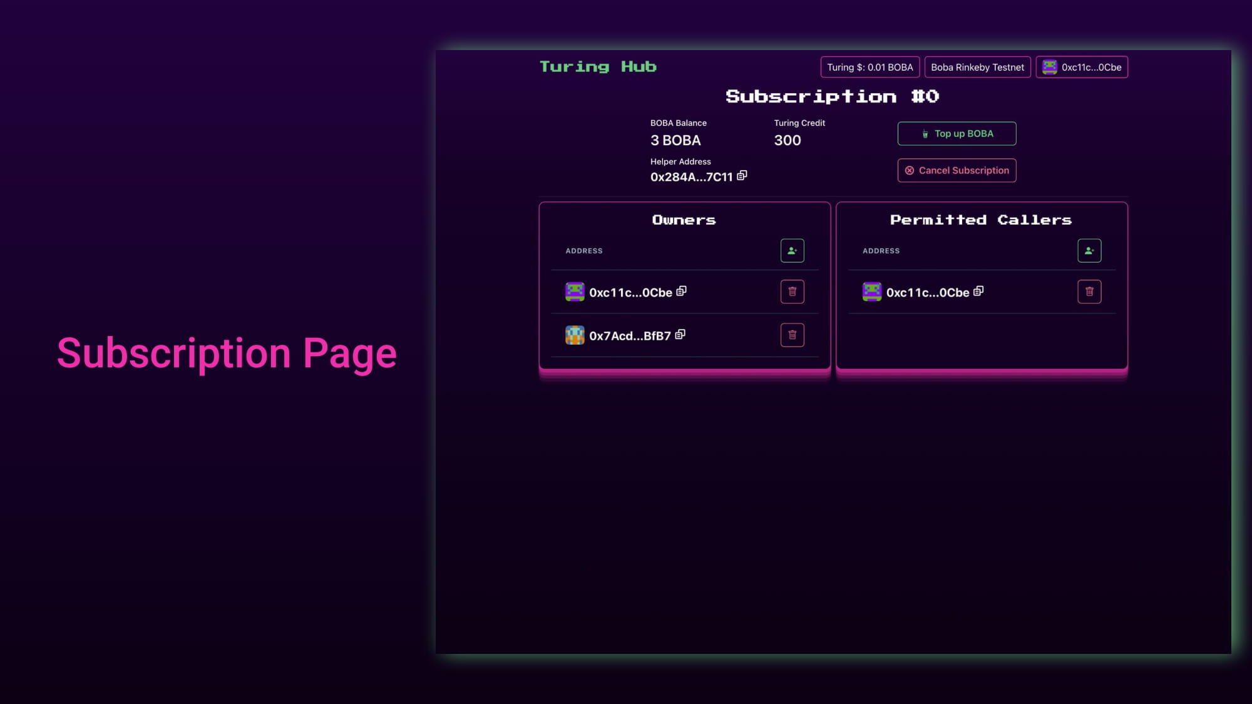Click the header wallet avatar icon
The image size is (1252, 704).
1050,67
